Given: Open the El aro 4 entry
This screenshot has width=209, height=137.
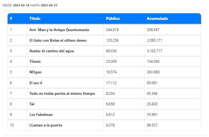Looking at the screenshot, I should click(36, 83).
